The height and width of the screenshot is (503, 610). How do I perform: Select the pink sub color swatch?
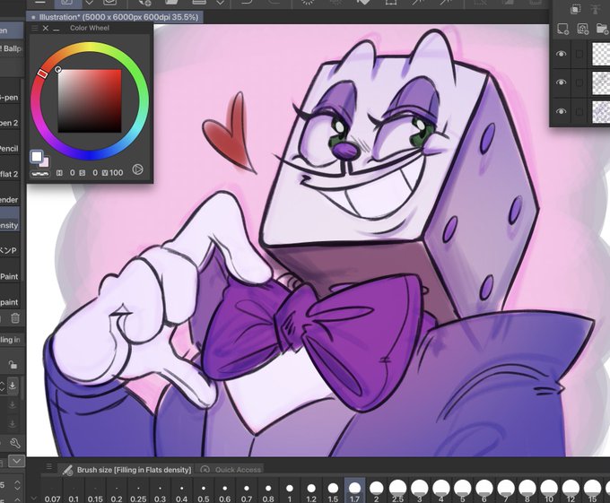[x=45, y=162]
